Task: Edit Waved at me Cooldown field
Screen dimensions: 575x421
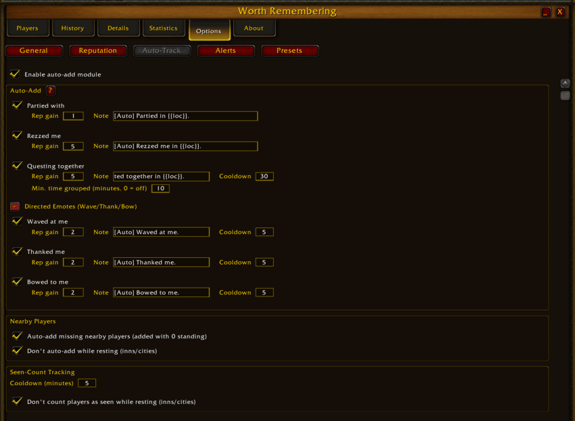Action: tap(264, 232)
